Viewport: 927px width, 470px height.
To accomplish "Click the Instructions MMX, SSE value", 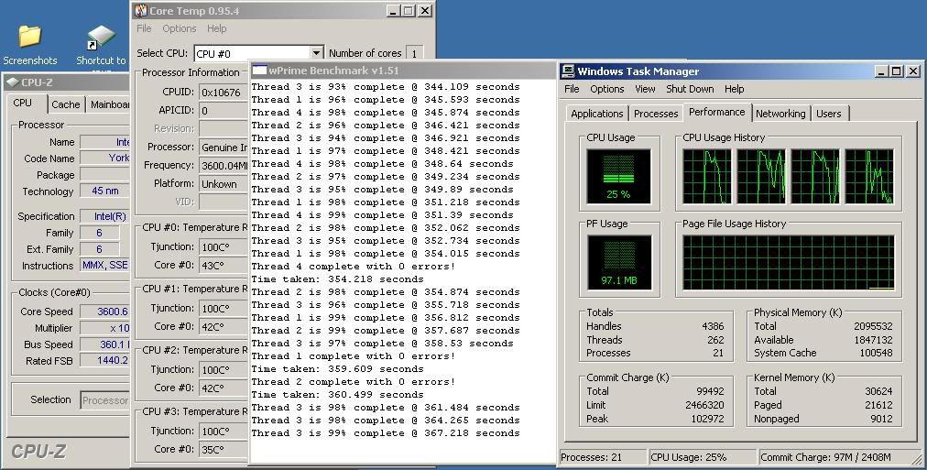I will (x=104, y=266).
